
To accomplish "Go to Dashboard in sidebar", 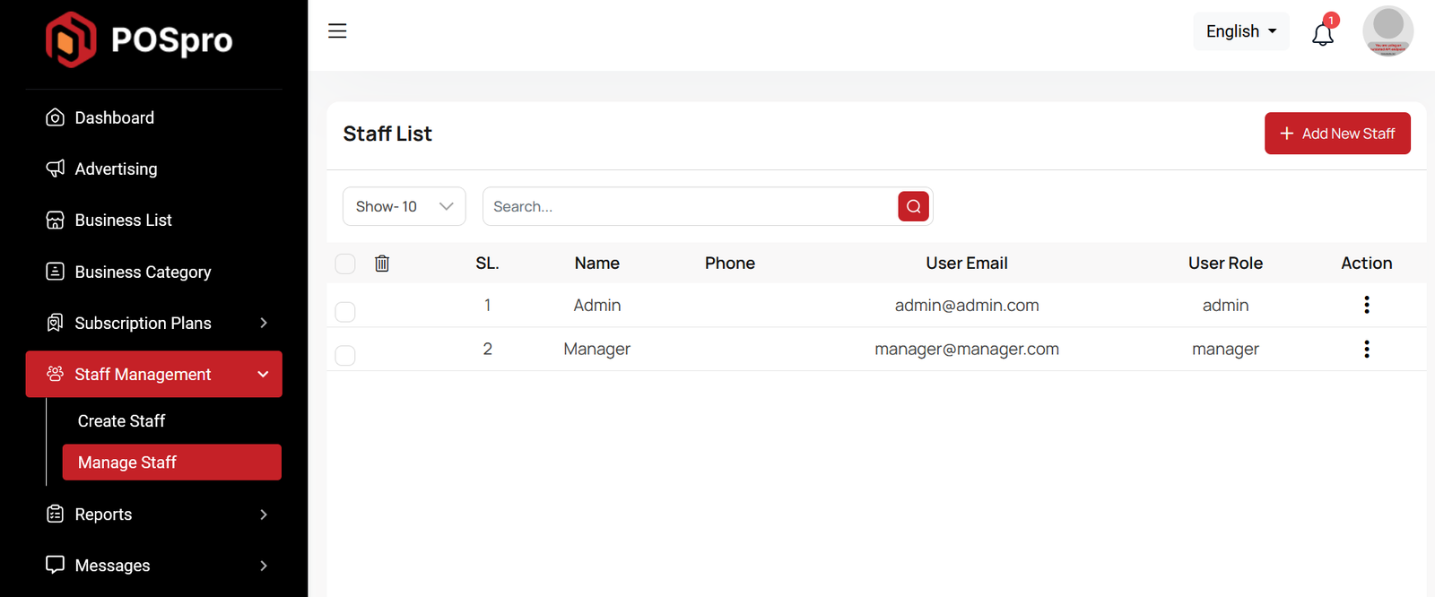I will point(114,118).
